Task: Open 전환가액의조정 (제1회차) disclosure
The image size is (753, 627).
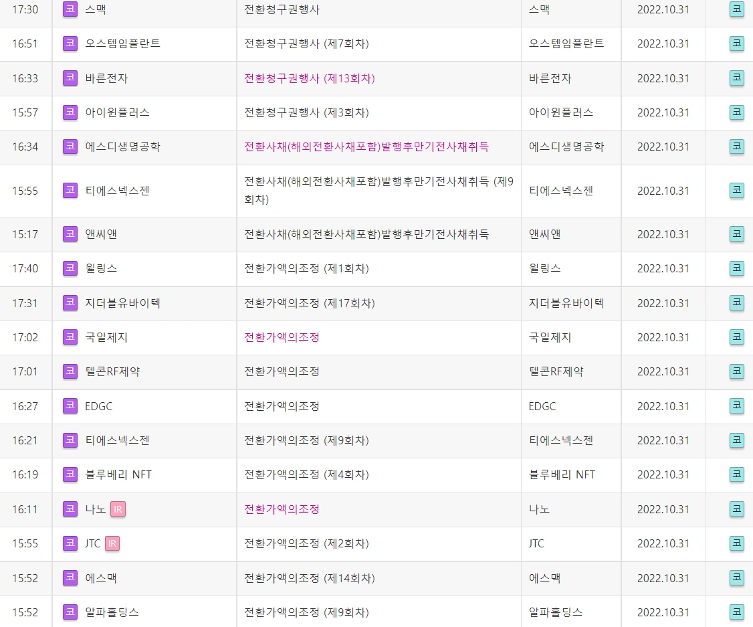Action: 306,268
